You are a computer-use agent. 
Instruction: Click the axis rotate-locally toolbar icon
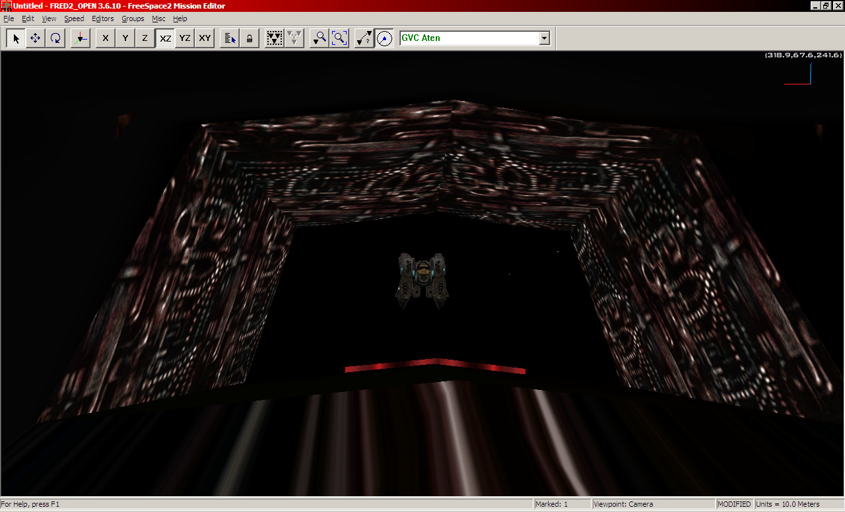click(x=81, y=38)
